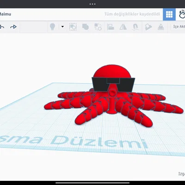Switch to the 3D design grid view button
Viewport: 185px width, 185px height.
click(x=169, y=14)
